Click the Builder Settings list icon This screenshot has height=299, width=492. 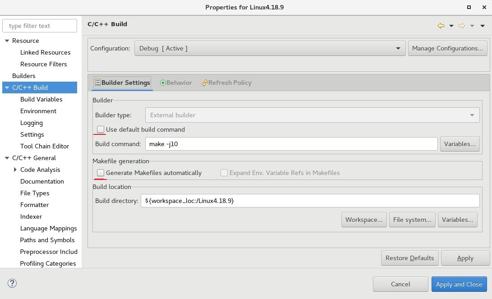[97, 83]
